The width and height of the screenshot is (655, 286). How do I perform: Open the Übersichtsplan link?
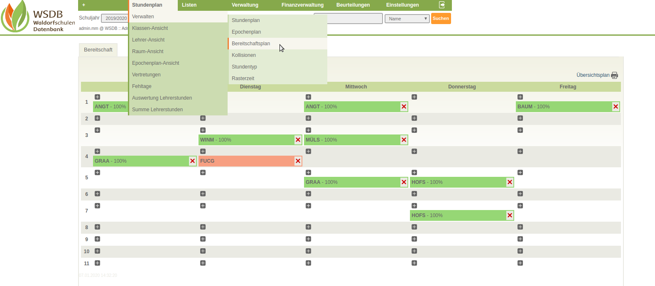593,75
